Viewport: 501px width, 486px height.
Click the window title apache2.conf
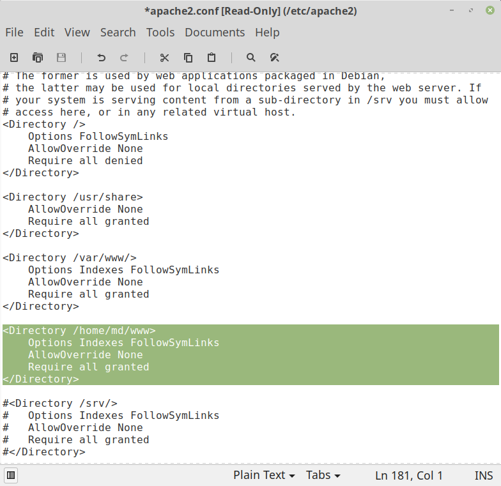coord(250,11)
